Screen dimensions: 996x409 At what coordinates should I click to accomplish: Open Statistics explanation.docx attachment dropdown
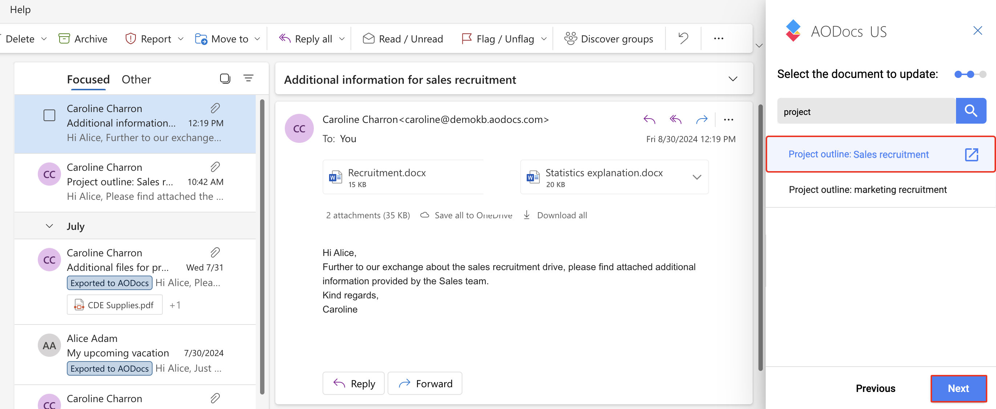[697, 177]
